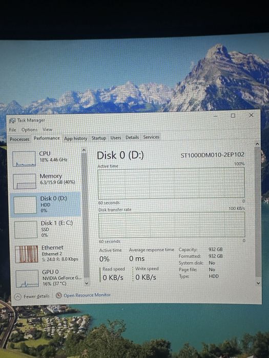Click the Write speed 0 KB/s value
Screen dimensions: 269x358
coord(146,277)
